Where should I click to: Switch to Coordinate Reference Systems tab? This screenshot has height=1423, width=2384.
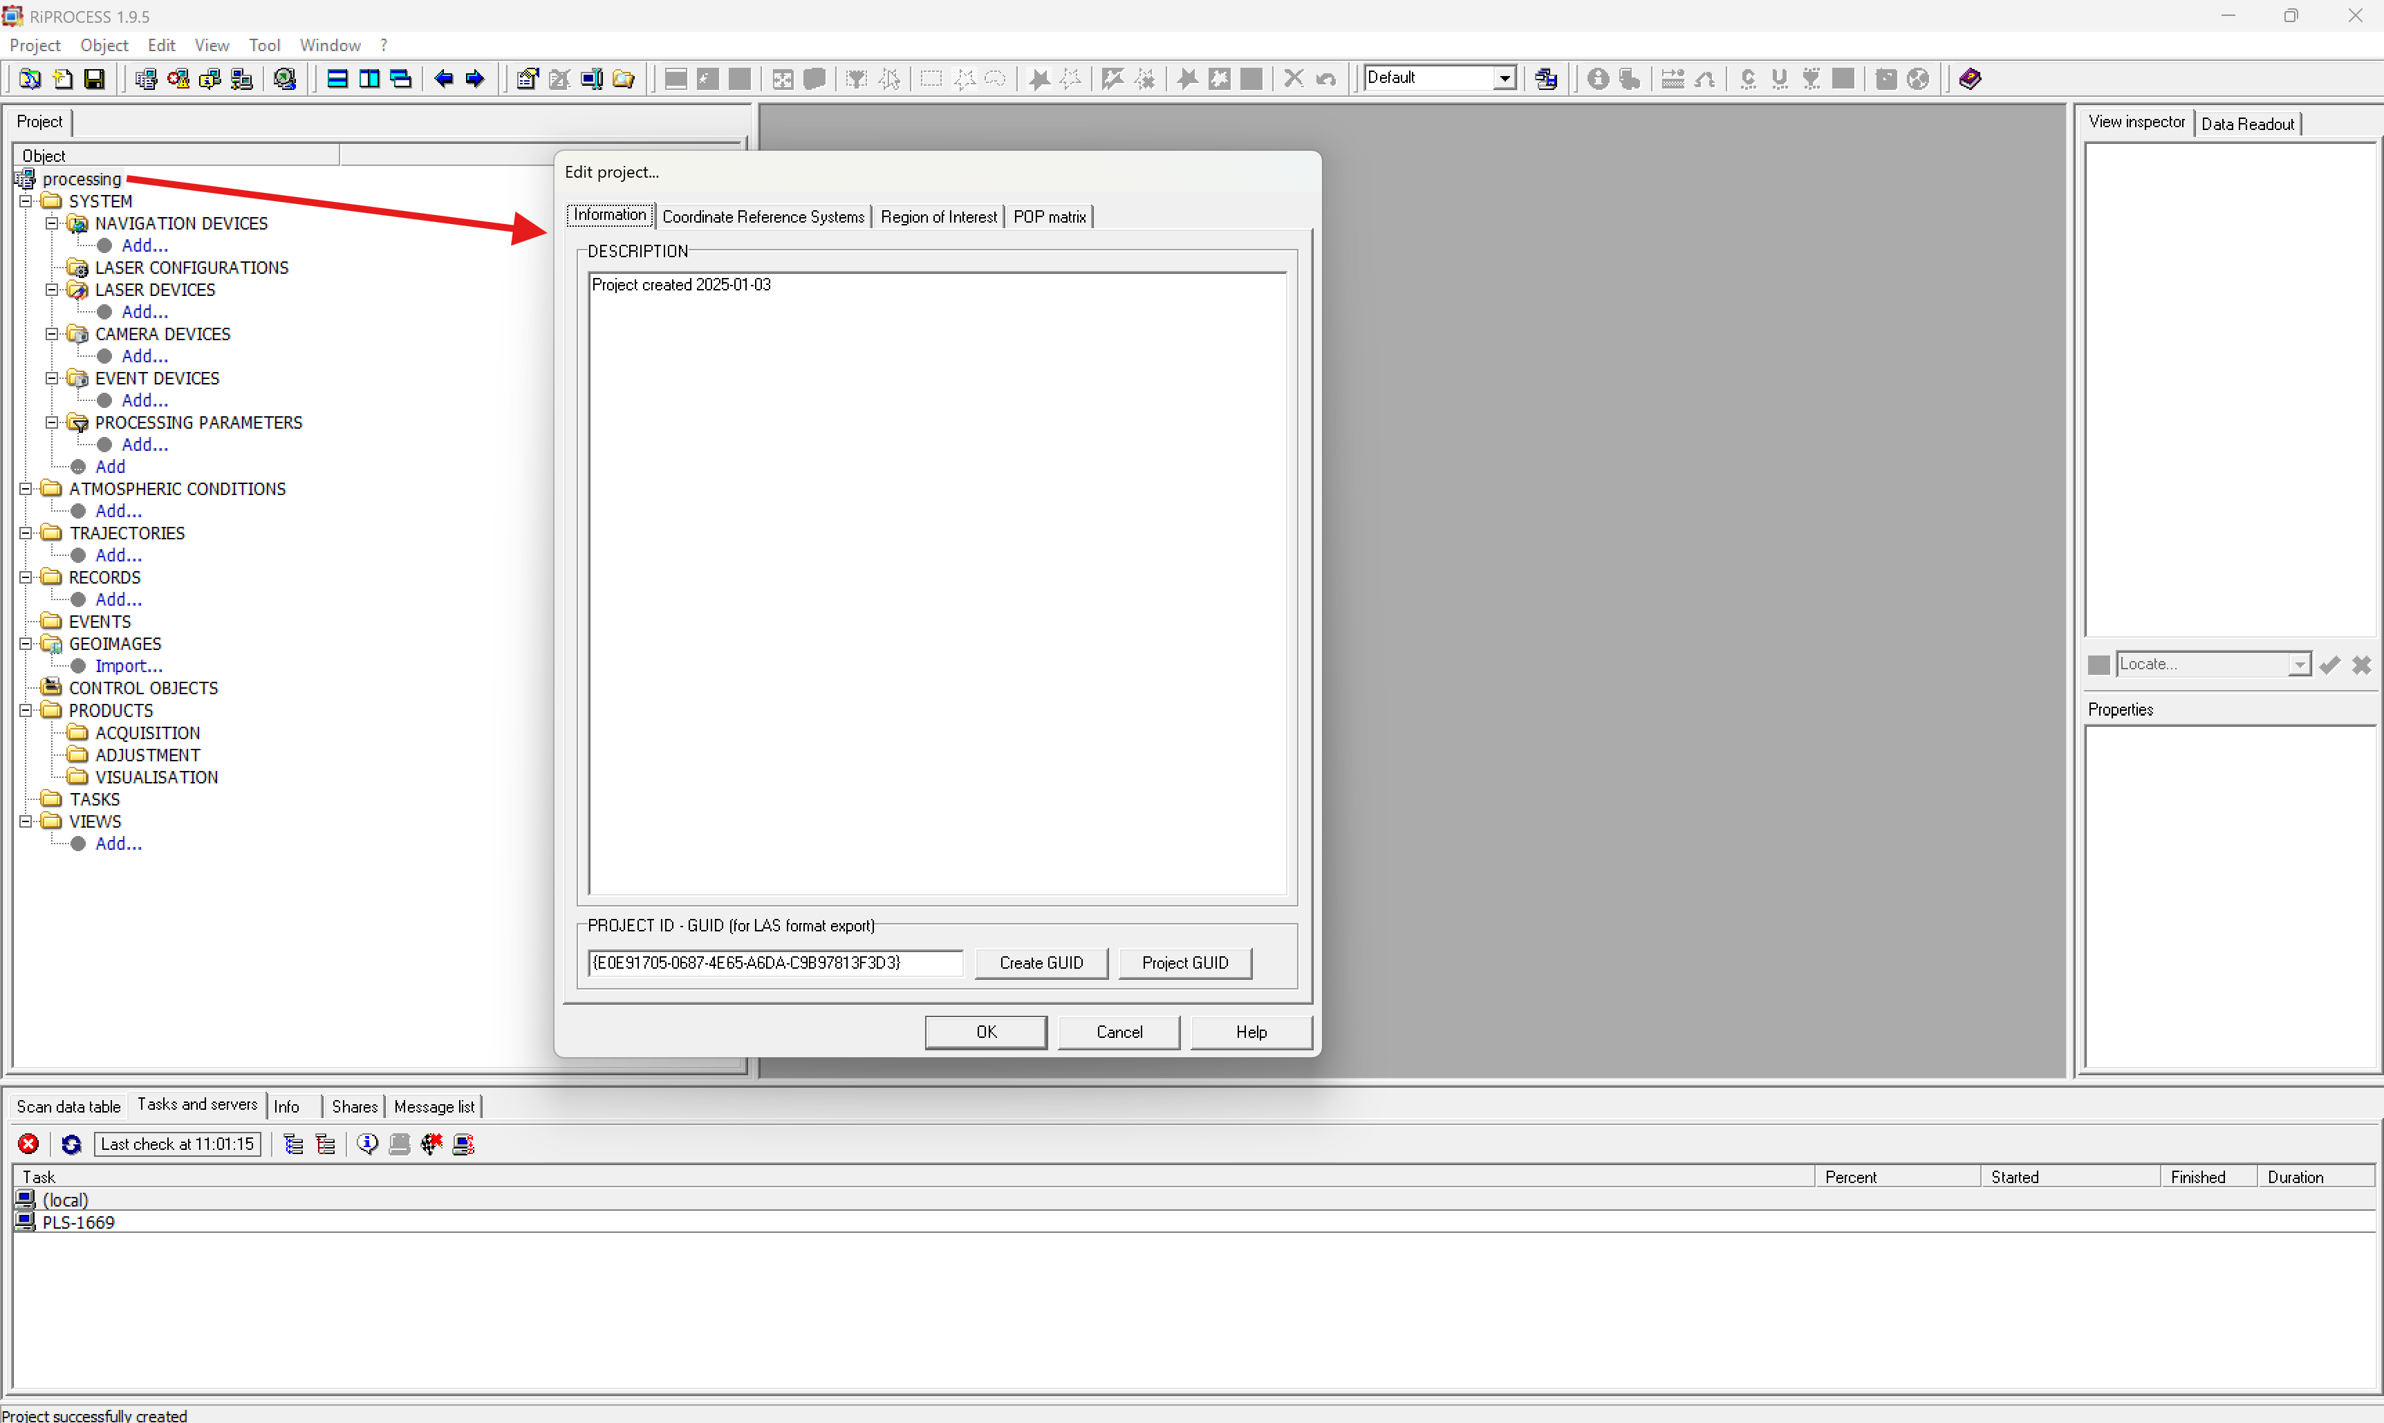[x=763, y=216]
